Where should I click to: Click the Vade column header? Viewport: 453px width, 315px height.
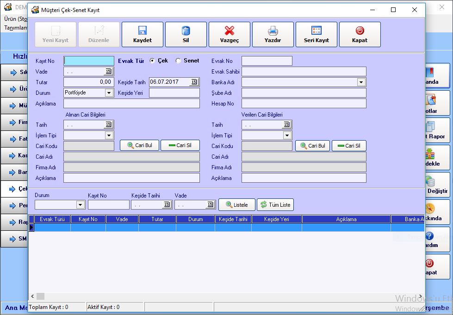[122, 219]
